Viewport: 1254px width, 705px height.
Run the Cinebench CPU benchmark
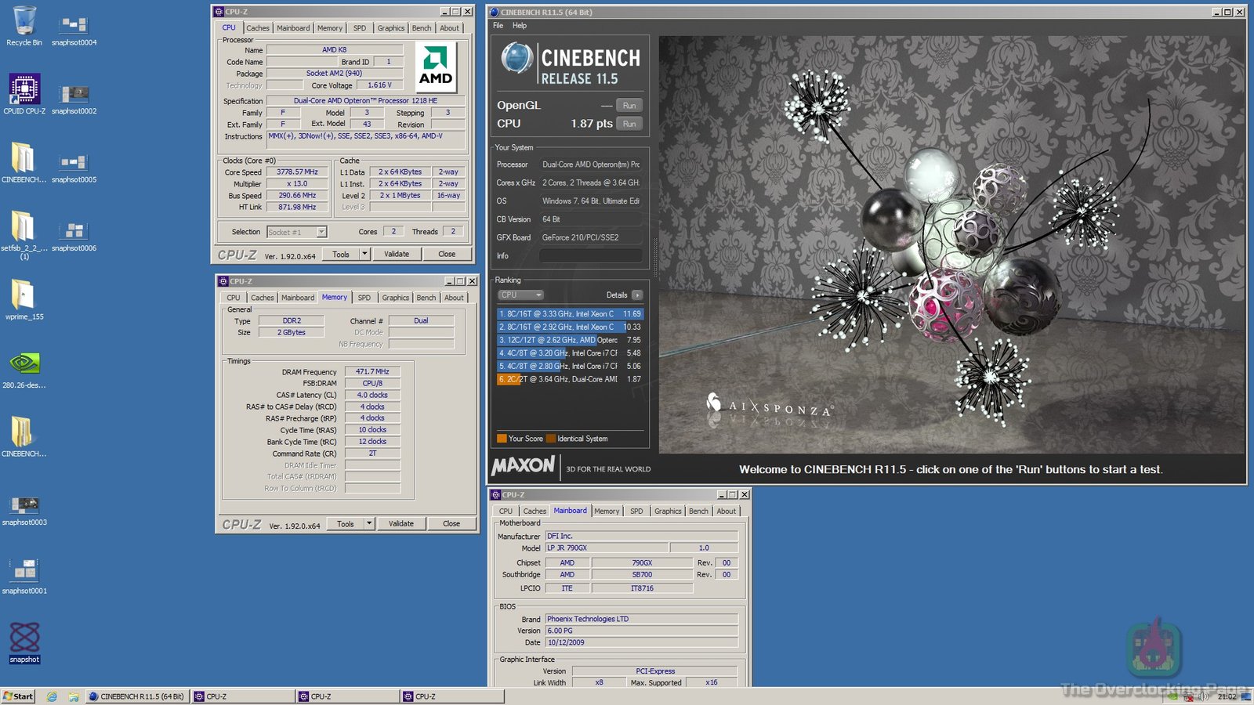[629, 124]
